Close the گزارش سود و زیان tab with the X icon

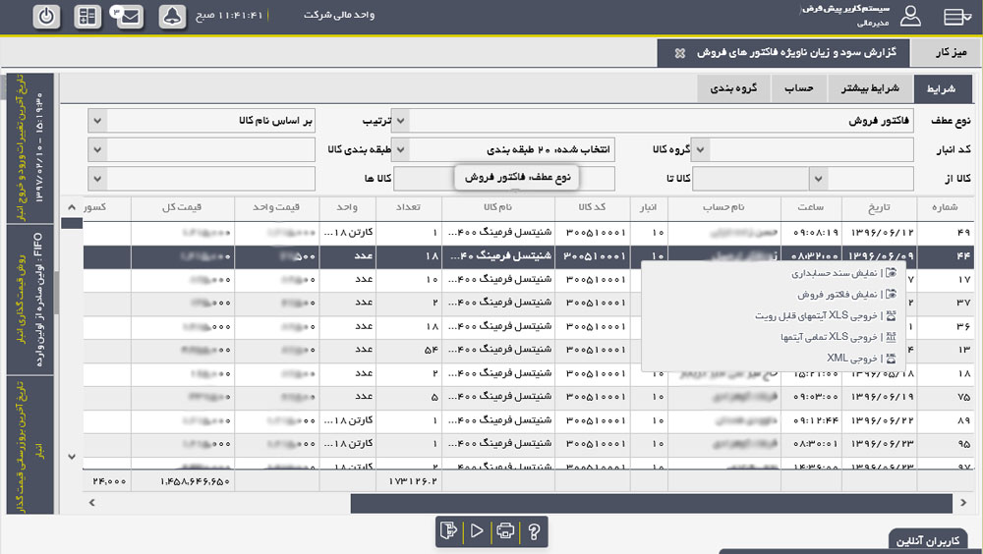[x=679, y=53]
